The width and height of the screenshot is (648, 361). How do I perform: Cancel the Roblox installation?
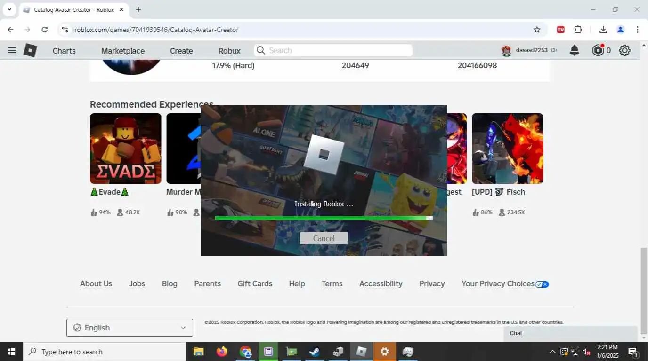click(x=324, y=238)
